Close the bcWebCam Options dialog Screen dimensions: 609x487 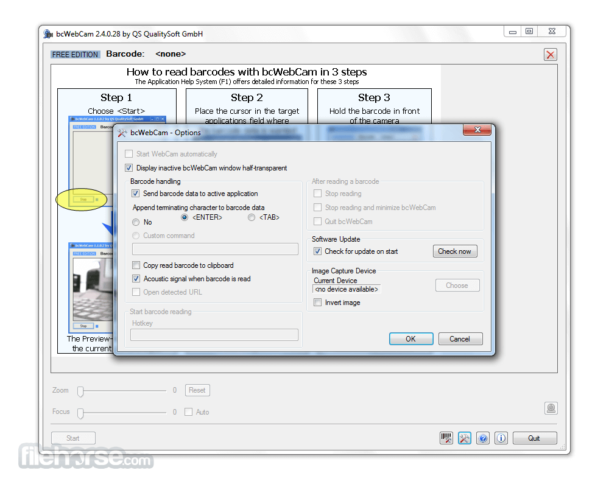[477, 130]
